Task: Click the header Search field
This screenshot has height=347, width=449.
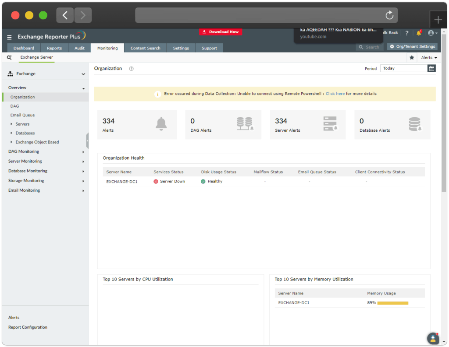Action: tap(369, 47)
